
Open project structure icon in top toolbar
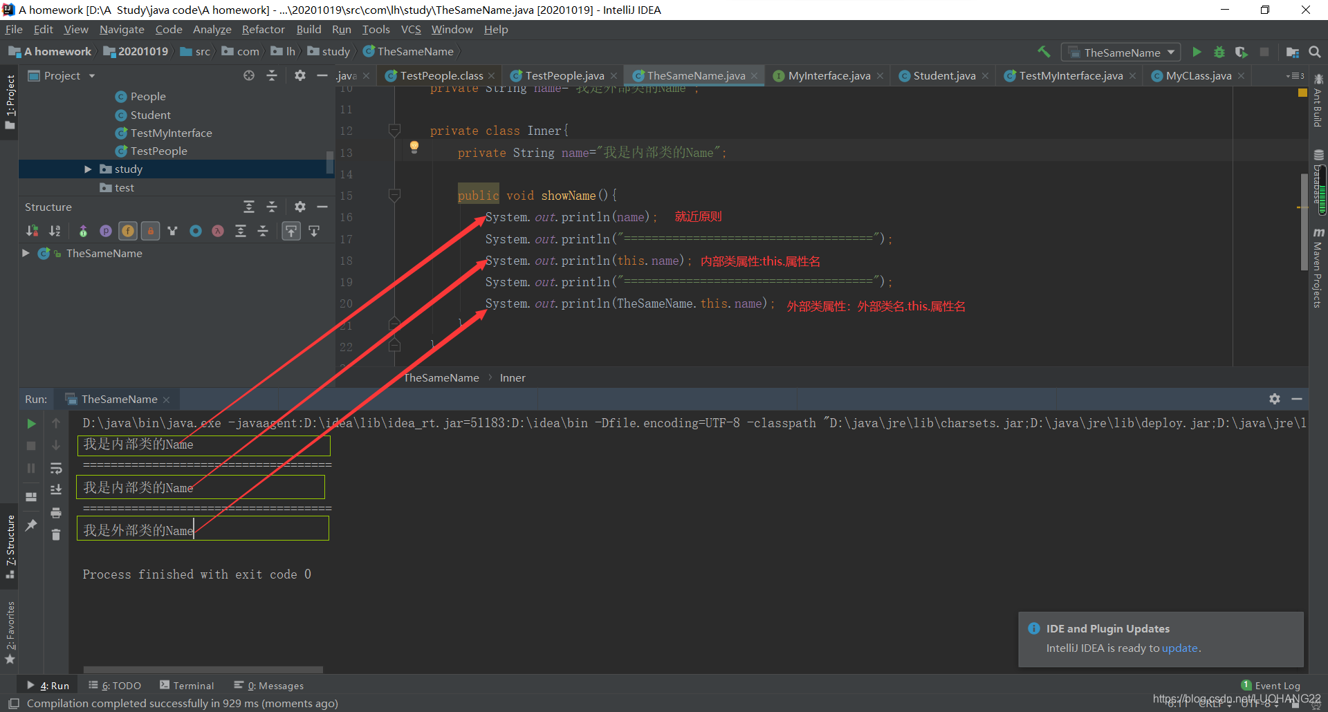[x=1292, y=52]
